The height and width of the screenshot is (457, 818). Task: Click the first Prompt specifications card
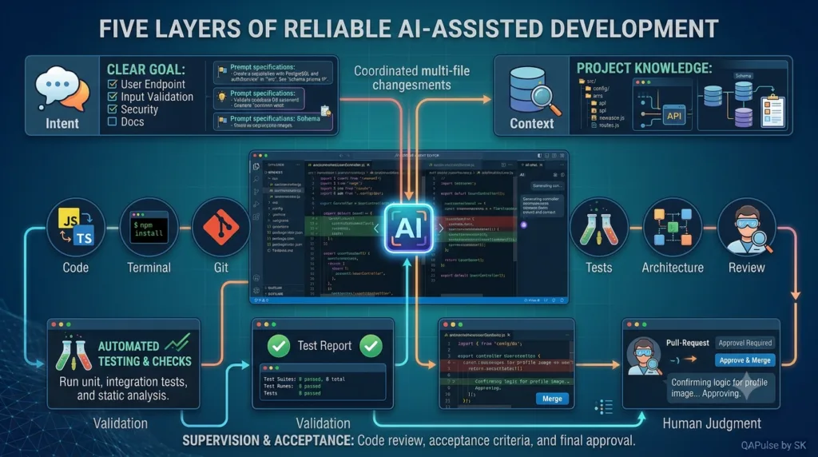click(273, 73)
